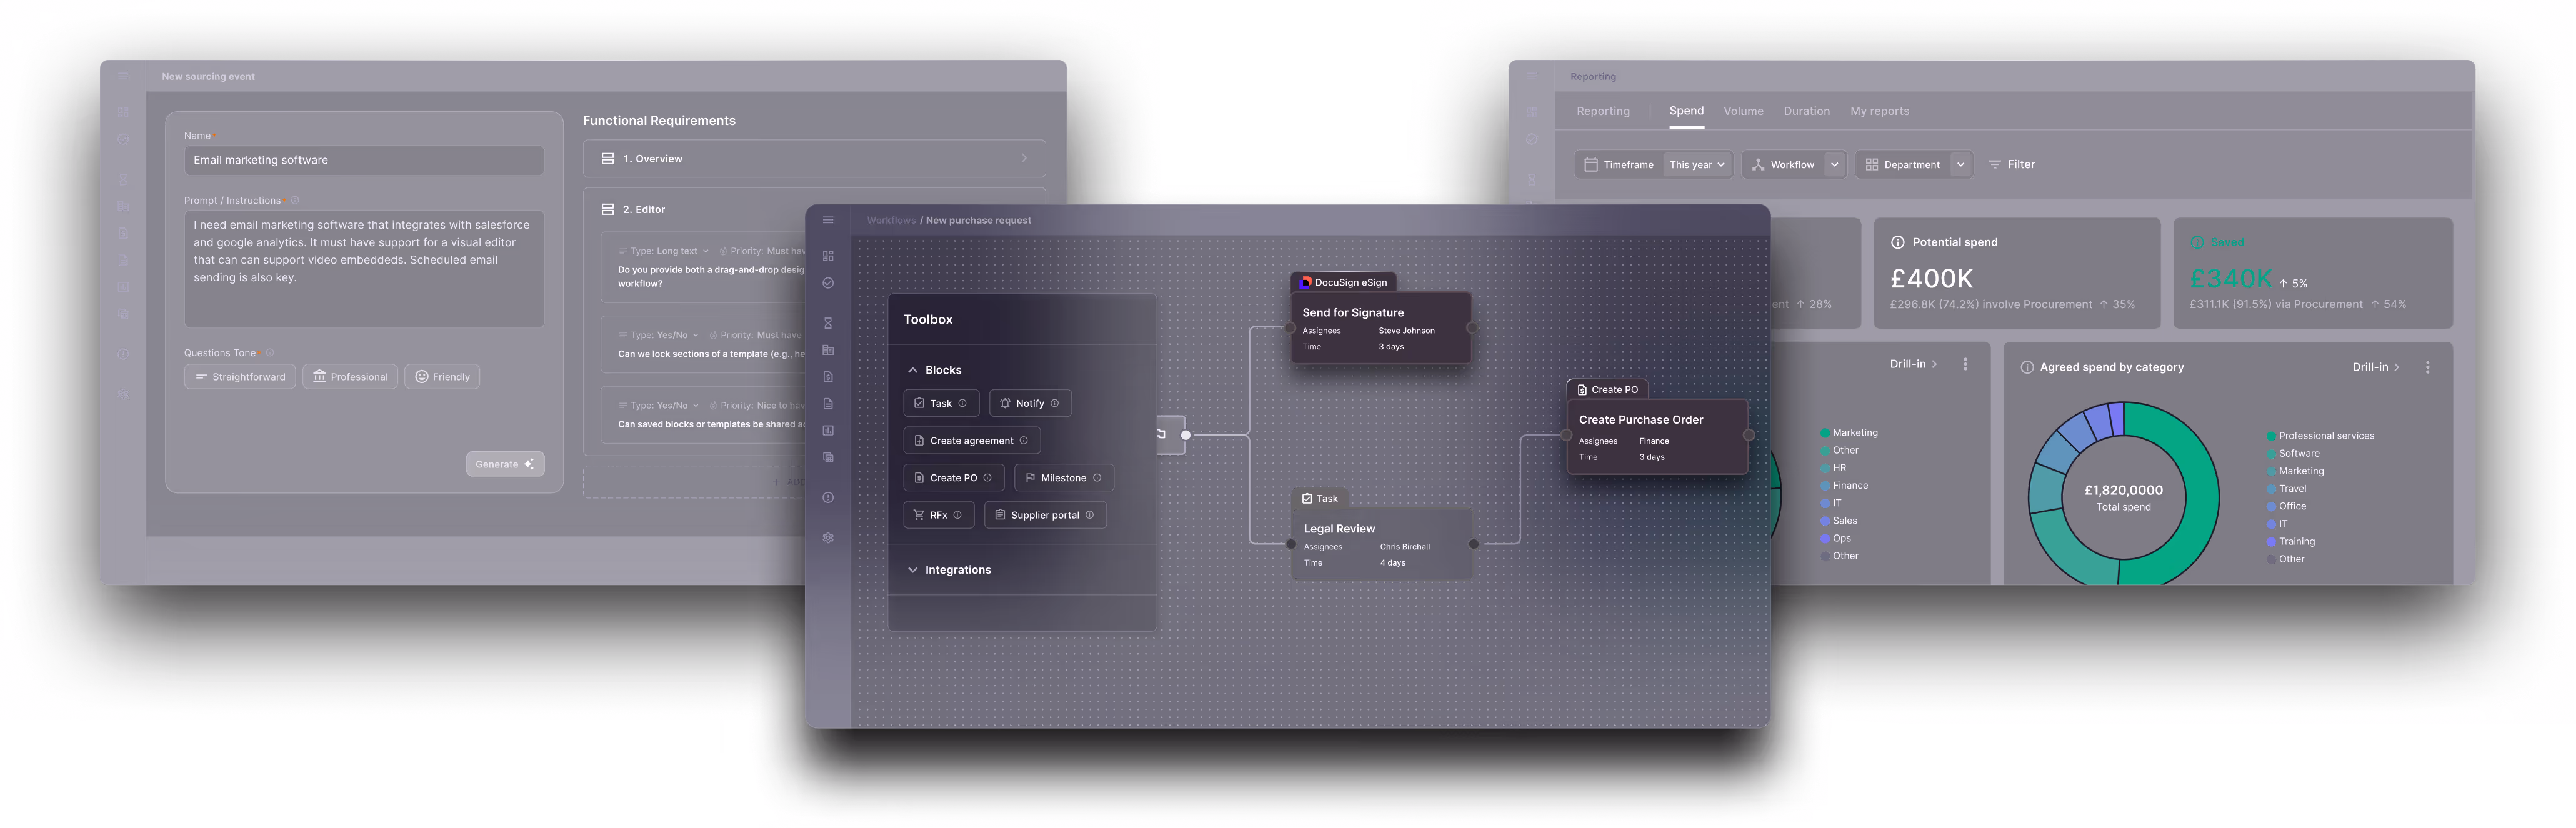Open Type: Yes/No dropdown on saved blocks question
Image resolution: width=2576 pixels, height=828 pixels.
coord(659,405)
